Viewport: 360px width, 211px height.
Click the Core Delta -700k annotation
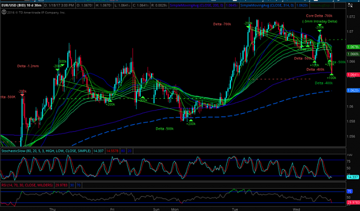[x=319, y=16]
